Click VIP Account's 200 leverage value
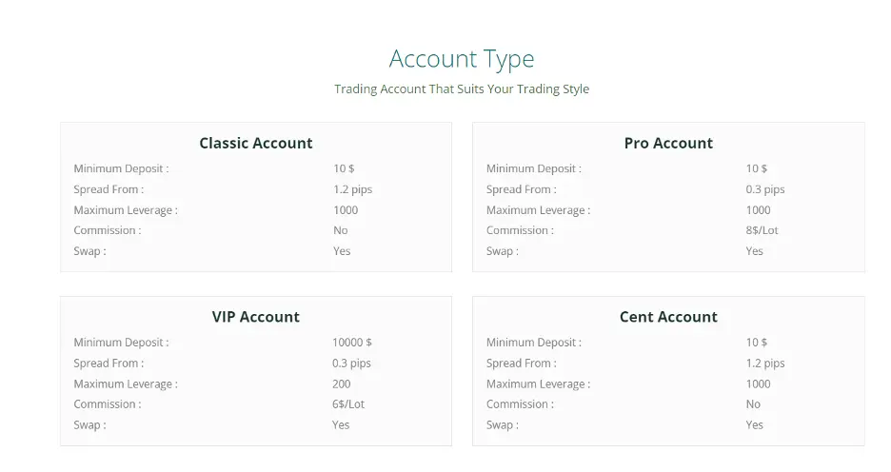Image resolution: width=891 pixels, height=472 pixels. coord(342,384)
